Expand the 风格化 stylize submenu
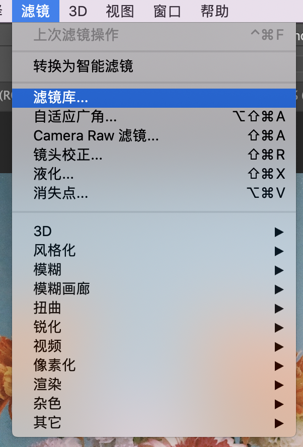Image resolution: width=303 pixels, height=447 pixels. tap(54, 251)
